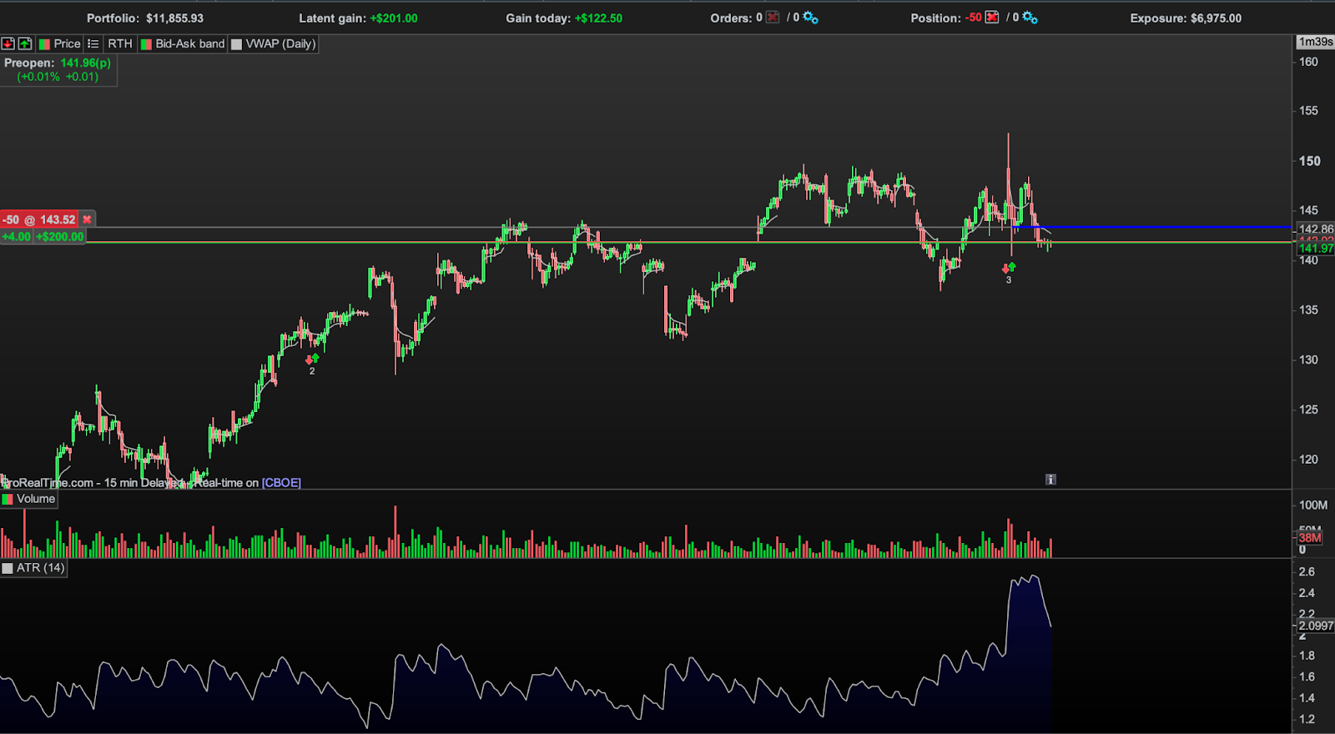The width and height of the screenshot is (1335, 734).
Task: Click the CBOE real-time link
Action: click(x=281, y=483)
